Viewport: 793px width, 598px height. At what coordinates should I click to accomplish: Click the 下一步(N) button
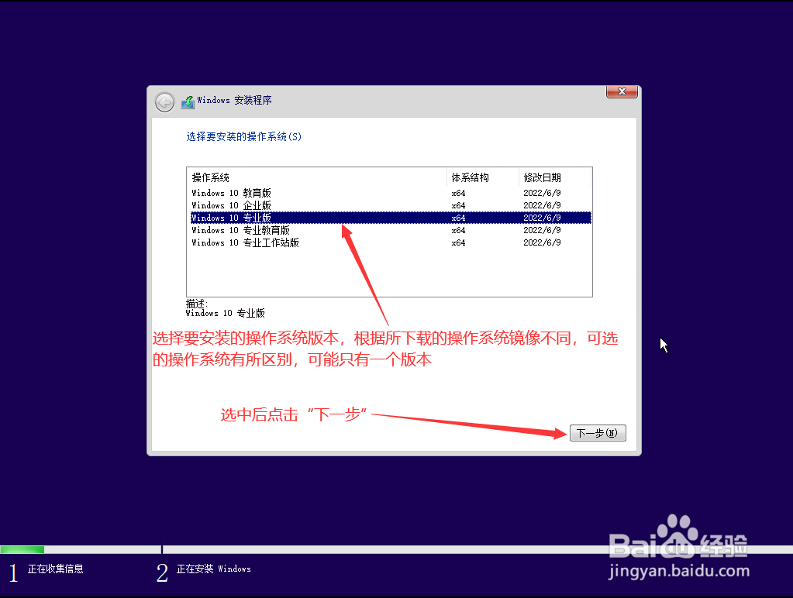pyautogui.click(x=598, y=433)
